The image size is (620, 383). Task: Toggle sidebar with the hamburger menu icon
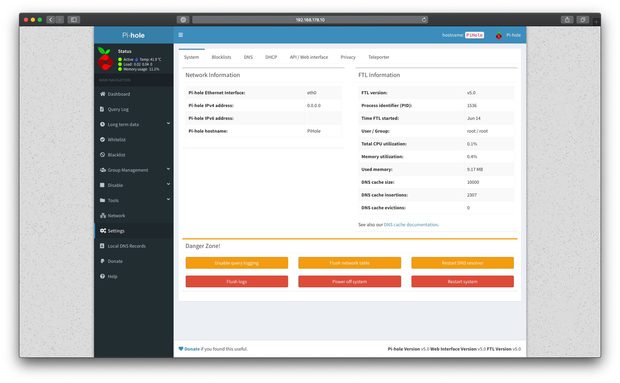point(181,35)
